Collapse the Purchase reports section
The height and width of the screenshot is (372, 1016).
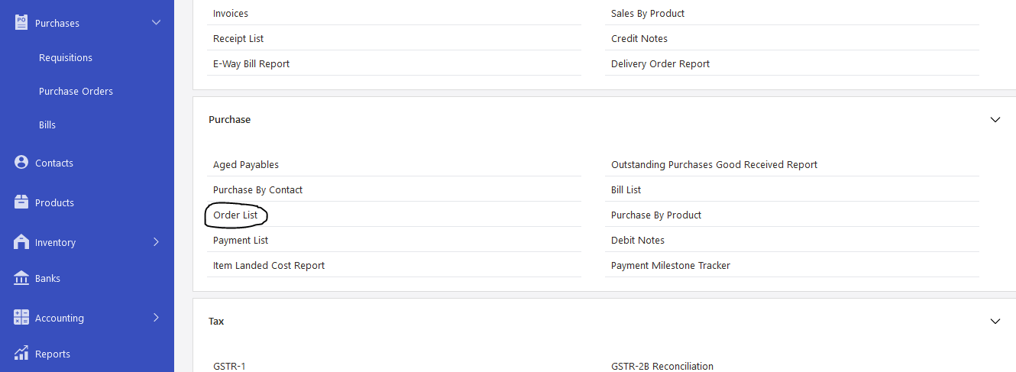click(995, 120)
